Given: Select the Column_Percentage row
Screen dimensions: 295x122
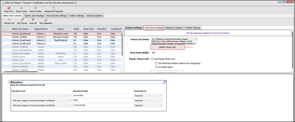Looking at the screenshot, I should (61, 53).
